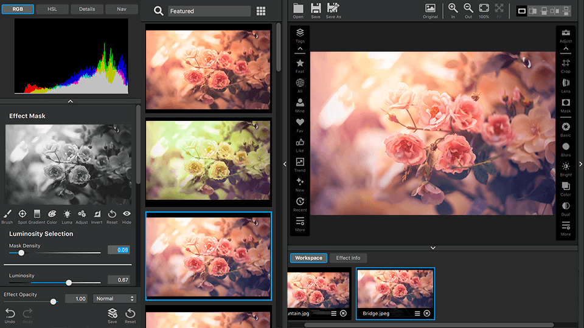This screenshot has width=584, height=328.
Task: Switch to the HSL tab
Action: 52,9
